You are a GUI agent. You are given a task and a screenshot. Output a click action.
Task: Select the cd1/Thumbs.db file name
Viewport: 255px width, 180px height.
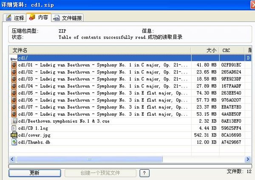click(34, 142)
